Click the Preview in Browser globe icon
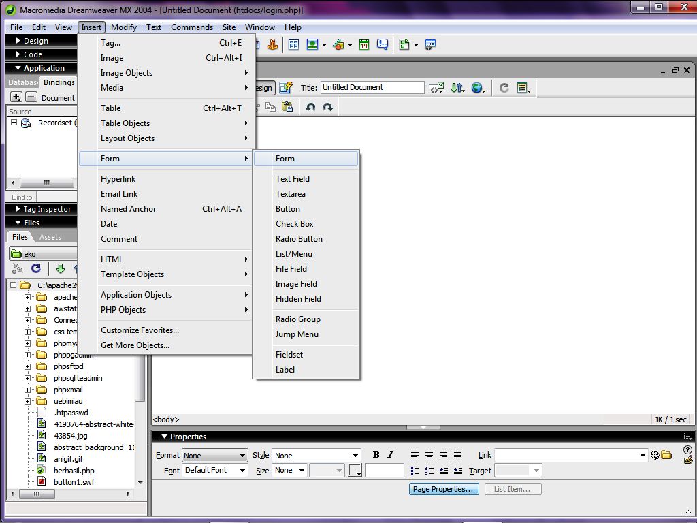The width and height of the screenshot is (697, 523). [477, 88]
